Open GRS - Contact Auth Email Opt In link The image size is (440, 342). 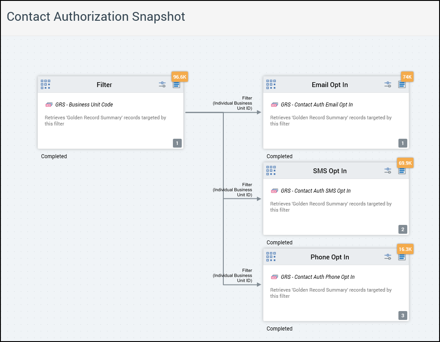(317, 105)
